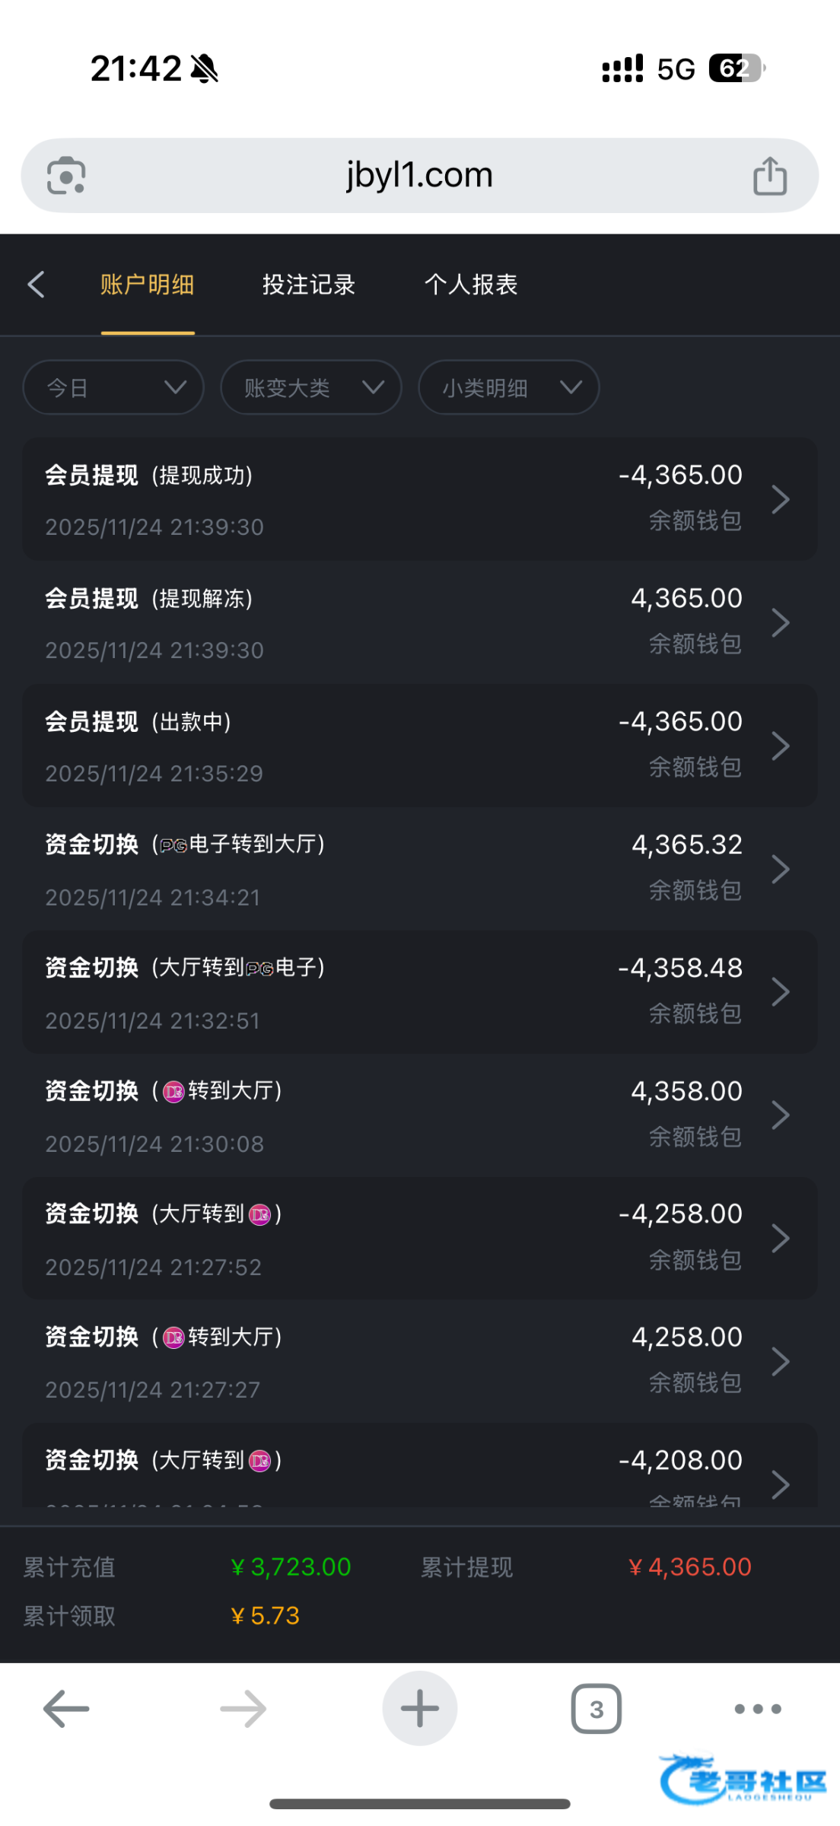The width and height of the screenshot is (840, 1826).
Task: Switch to the 个人报表 tab
Action: click(x=471, y=285)
